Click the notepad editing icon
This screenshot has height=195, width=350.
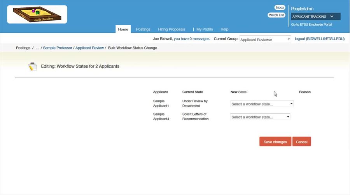33,67
